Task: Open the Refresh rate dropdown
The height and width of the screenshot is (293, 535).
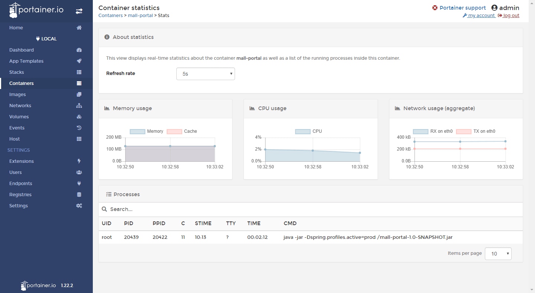Action: coord(205,74)
